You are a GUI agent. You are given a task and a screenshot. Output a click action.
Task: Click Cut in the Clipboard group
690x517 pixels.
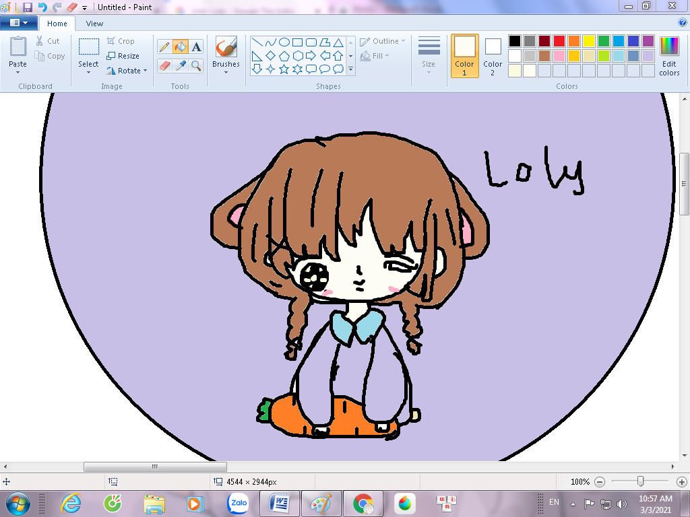click(48, 41)
